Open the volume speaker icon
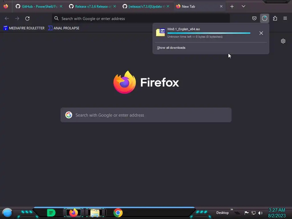Screen dimensions: 292x219 click(x=260, y=213)
